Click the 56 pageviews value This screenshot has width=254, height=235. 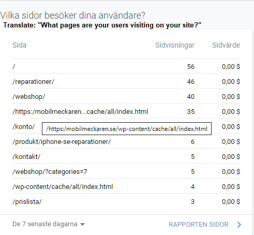click(x=191, y=66)
